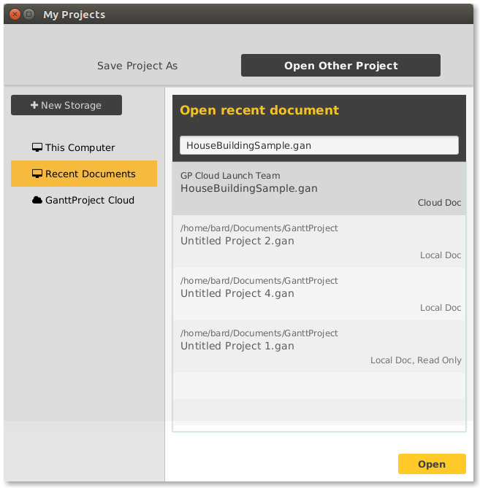Click the monitor icon beside Recent Documents
The image size is (480, 488).
tap(37, 174)
